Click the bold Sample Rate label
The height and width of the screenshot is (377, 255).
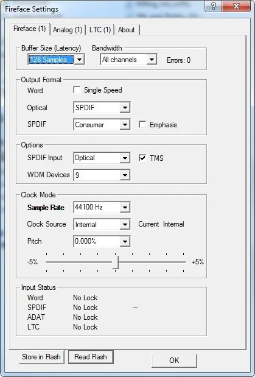[46, 208]
